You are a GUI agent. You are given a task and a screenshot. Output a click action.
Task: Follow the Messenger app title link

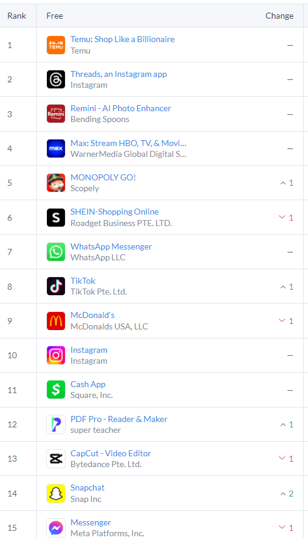click(91, 522)
